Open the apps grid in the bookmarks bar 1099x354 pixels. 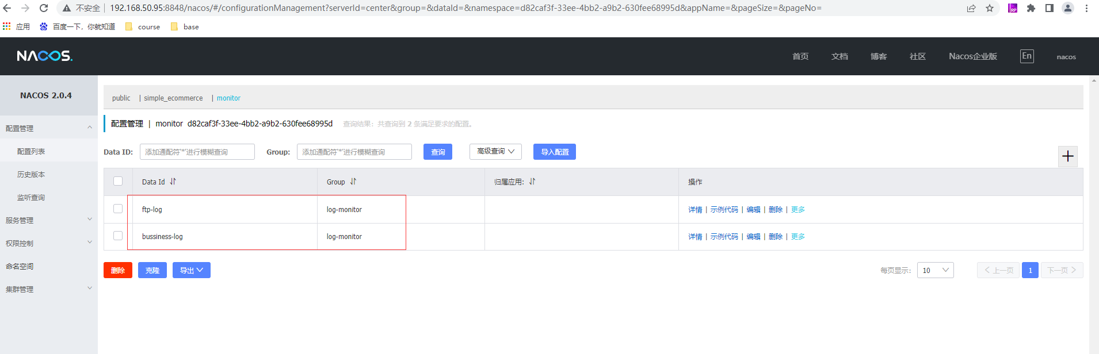[7, 26]
